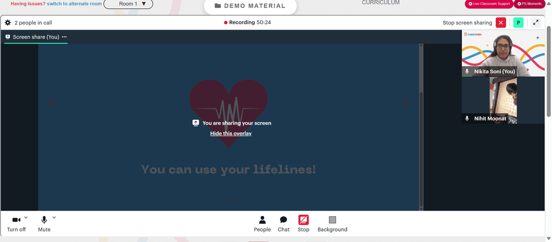The height and width of the screenshot is (242, 552).
Task: Turn off the camera
Action: [x=16, y=224]
